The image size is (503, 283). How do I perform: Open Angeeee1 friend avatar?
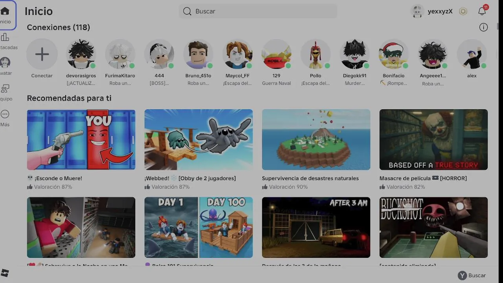pos(433,54)
